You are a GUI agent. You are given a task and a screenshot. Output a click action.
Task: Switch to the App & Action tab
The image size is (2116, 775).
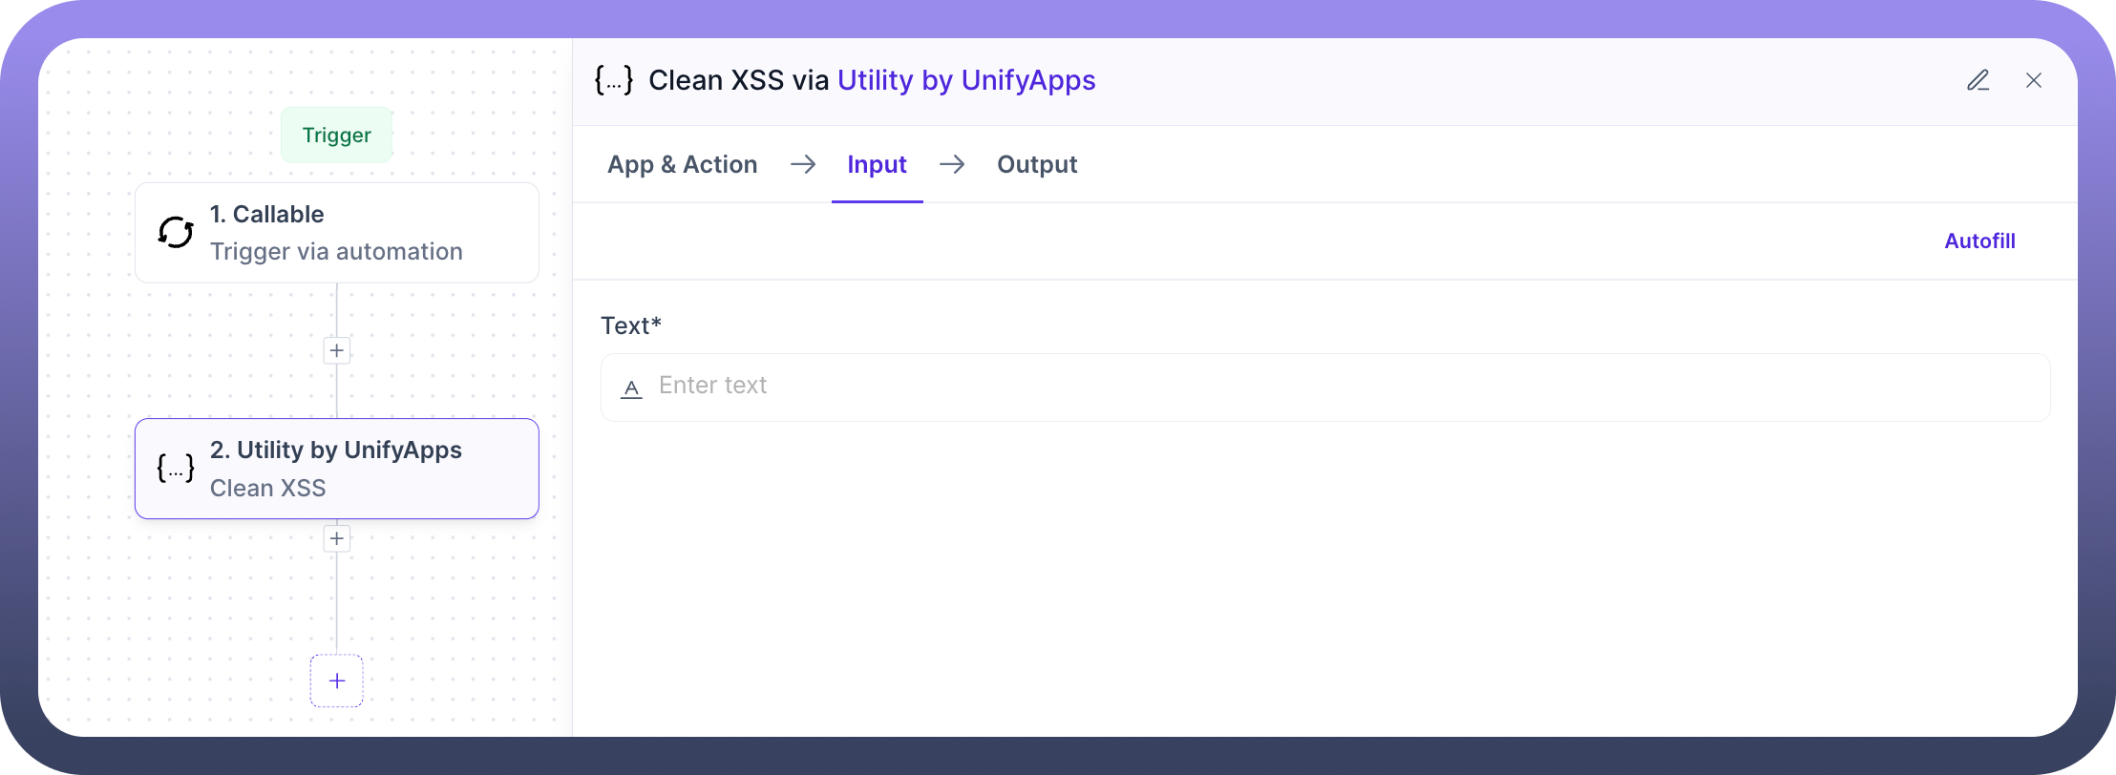[x=682, y=165]
